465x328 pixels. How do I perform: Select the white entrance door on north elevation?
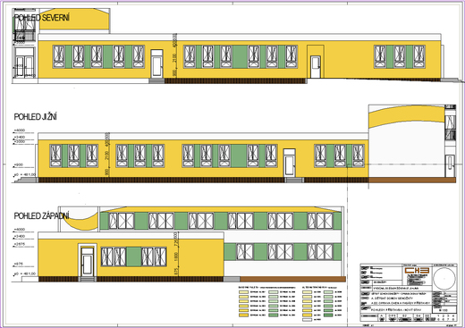pyautogui.click(x=156, y=64)
